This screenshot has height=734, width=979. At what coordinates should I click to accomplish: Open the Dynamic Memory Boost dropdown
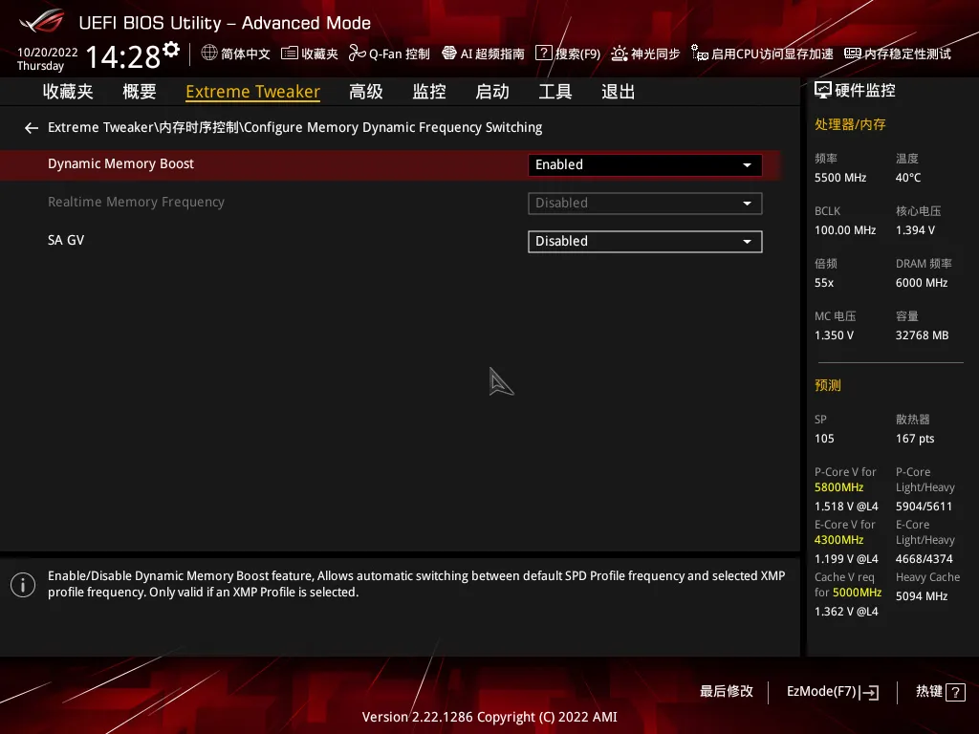click(x=645, y=164)
